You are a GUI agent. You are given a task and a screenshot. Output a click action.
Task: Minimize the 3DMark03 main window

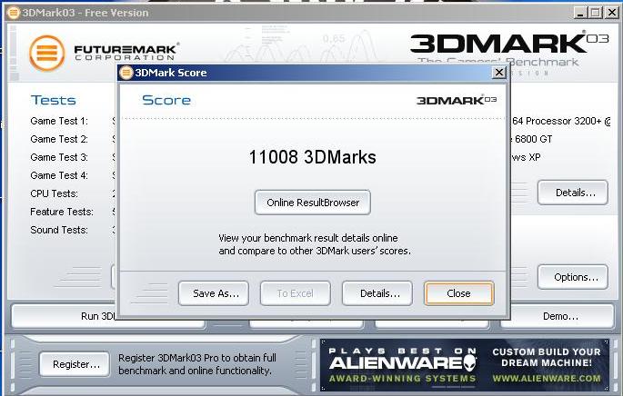581,13
